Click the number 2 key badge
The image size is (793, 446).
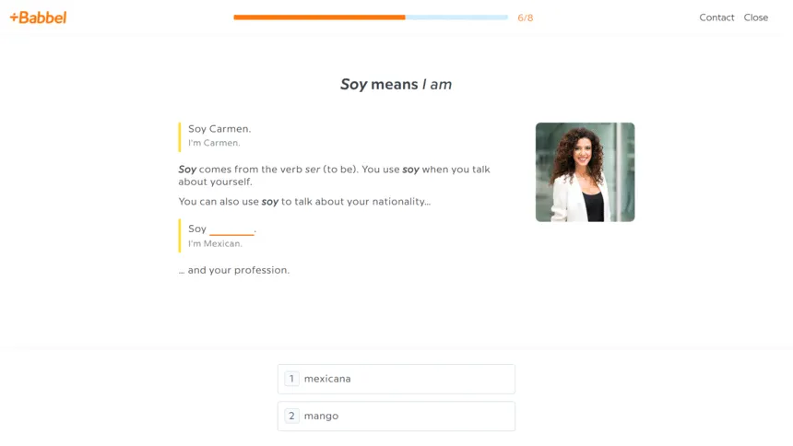pos(291,417)
